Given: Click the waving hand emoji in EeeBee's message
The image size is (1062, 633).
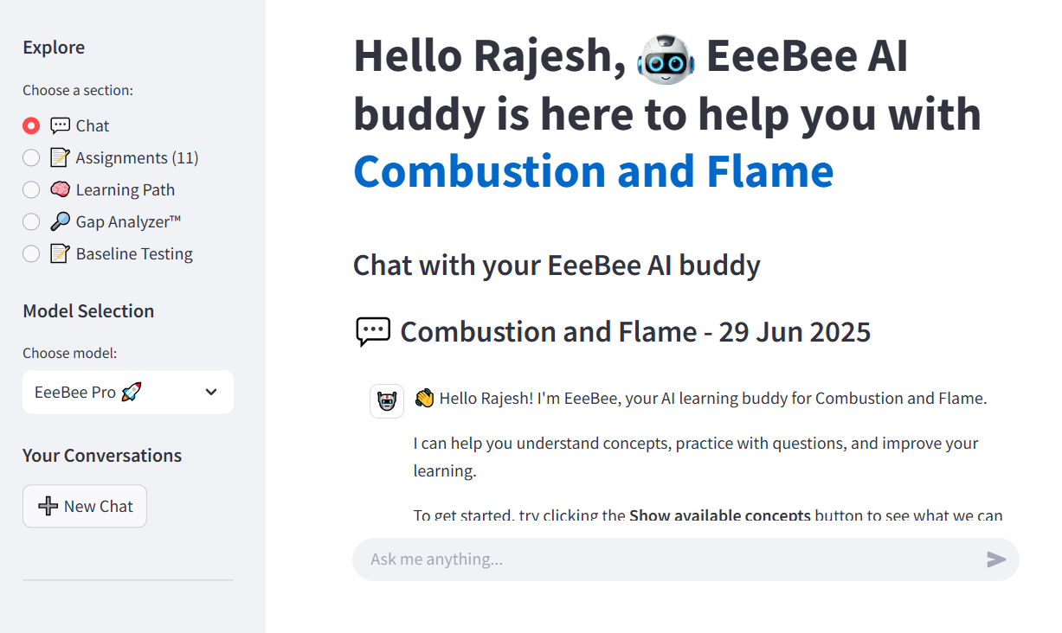Looking at the screenshot, I should pyautogui.click(x=425, y=397).
